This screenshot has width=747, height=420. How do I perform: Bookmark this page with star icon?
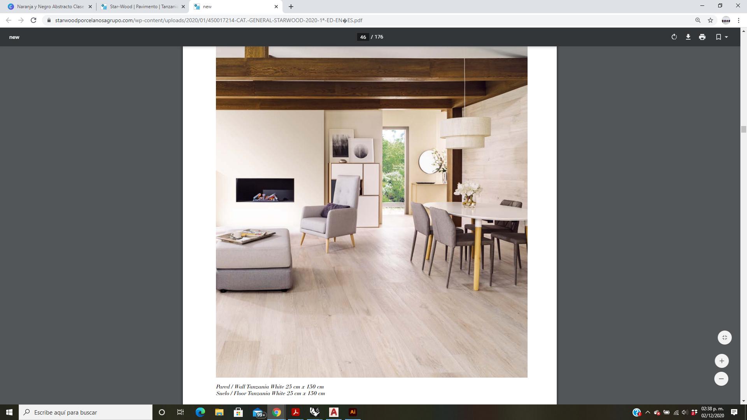[x=710, y=20]
